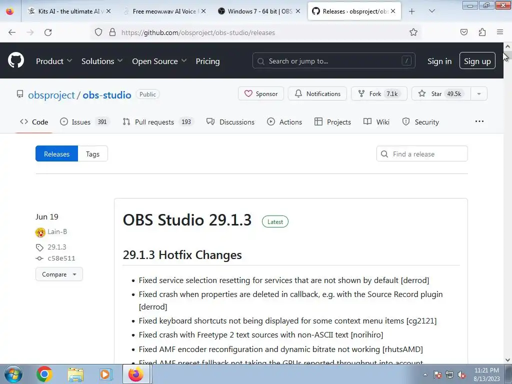Click the page scrollbar down arrow
The image size is (512, 384).
coord(507,360)
